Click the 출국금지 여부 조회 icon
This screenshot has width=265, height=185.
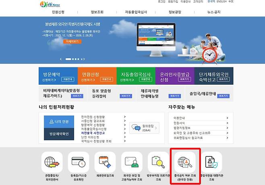coord(185,163)
